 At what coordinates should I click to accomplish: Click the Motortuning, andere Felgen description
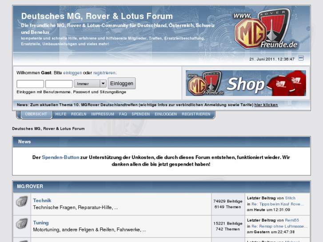click(90, 230)
